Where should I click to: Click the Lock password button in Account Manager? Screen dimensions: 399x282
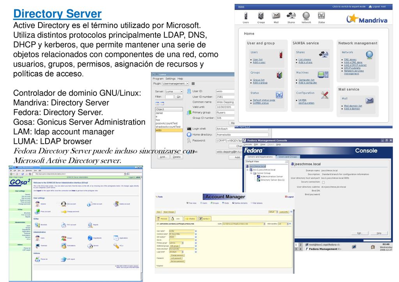click(176, 258)
